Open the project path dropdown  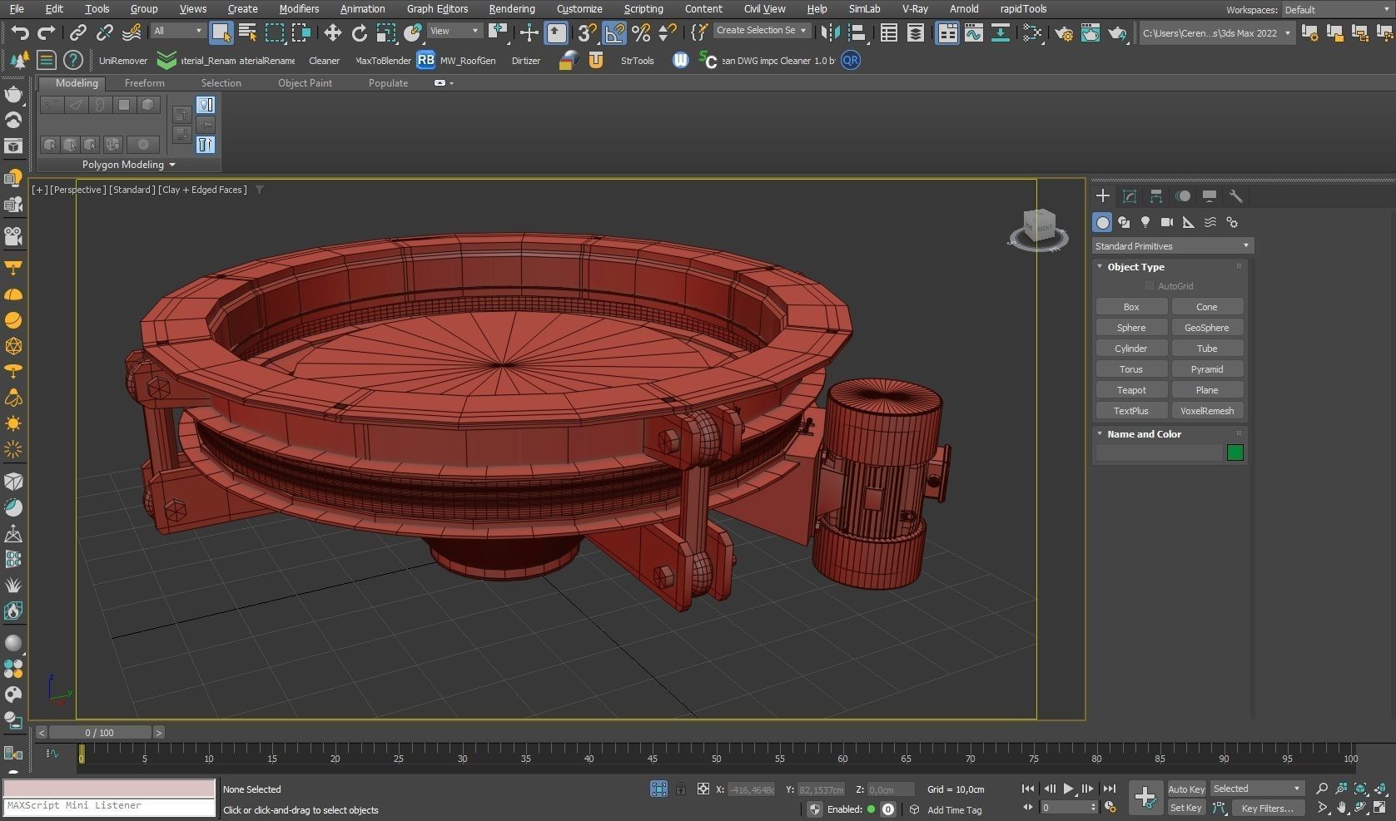pos(1216,33)
